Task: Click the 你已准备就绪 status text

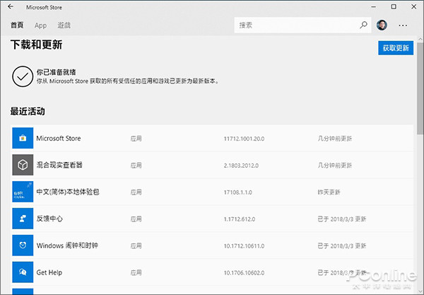Action: click(57, 72)
